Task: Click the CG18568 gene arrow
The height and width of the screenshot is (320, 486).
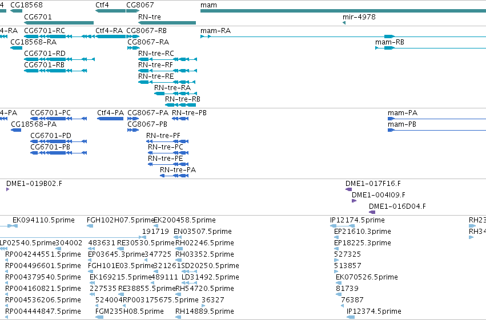Action: pos(17,11)
